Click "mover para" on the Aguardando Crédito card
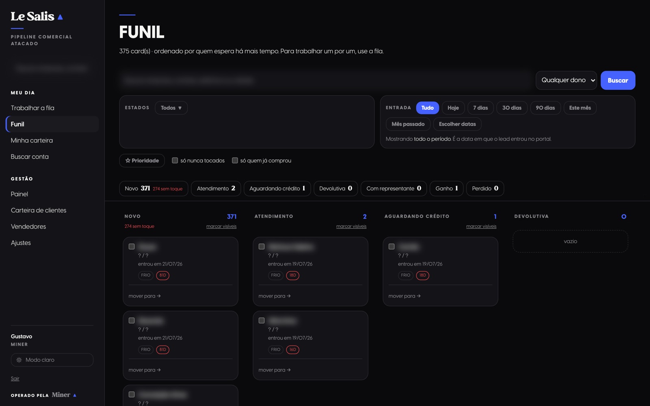 pyautogui.click(x=405, y=296)
